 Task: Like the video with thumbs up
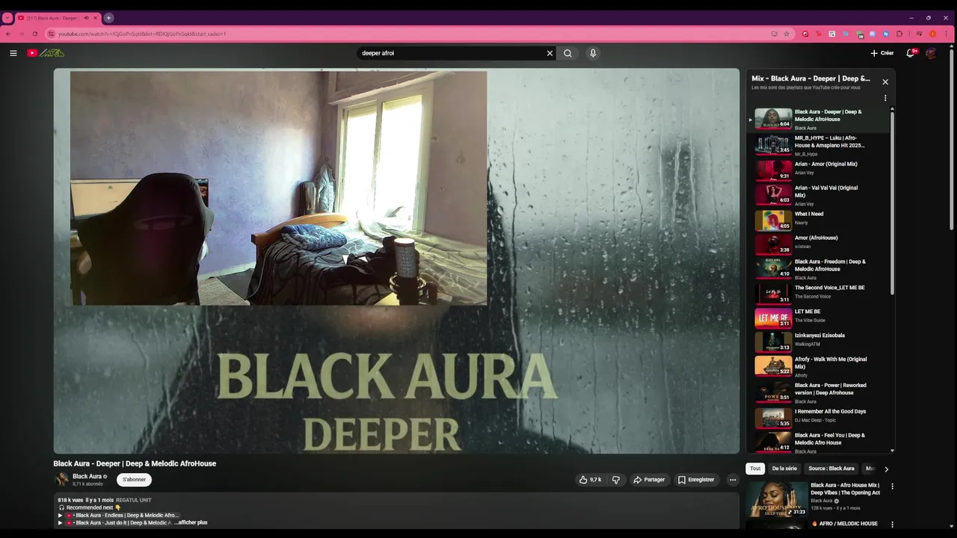(x=590, y=480)
